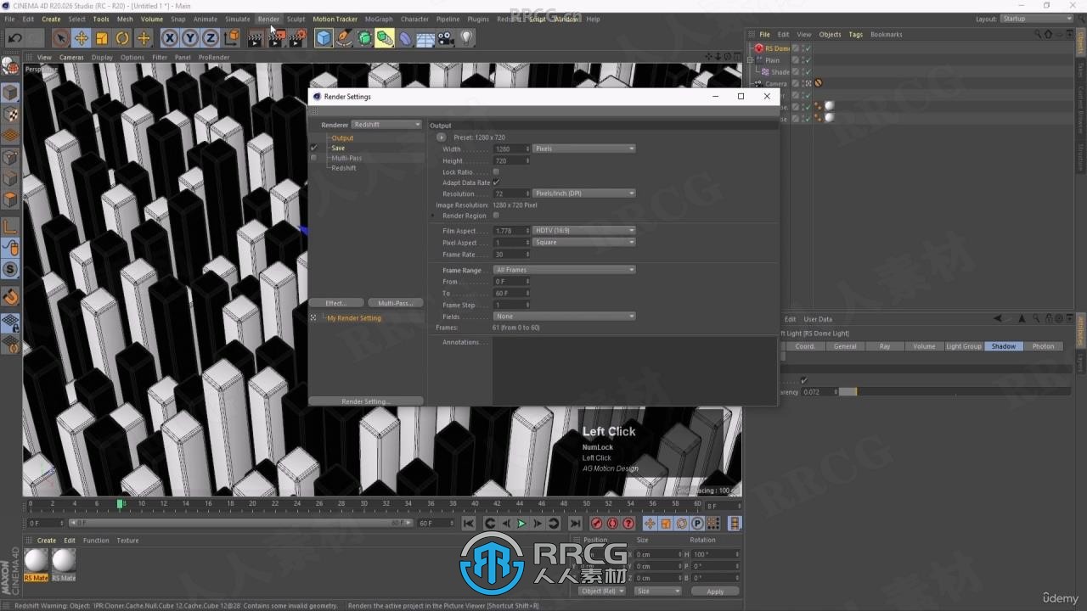Add a Cube primitive object
Viewport: 1087px width, 611px height.
pyautogui.click(x=324, y=38)
